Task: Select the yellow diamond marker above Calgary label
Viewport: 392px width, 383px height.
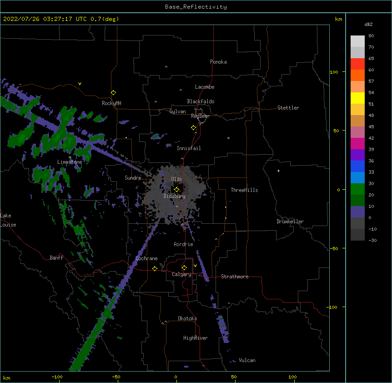Action: [184, 268]
